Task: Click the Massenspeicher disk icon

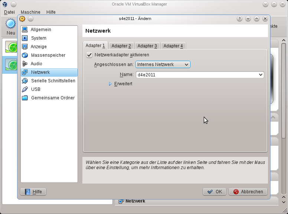Action: coord(24,55)
